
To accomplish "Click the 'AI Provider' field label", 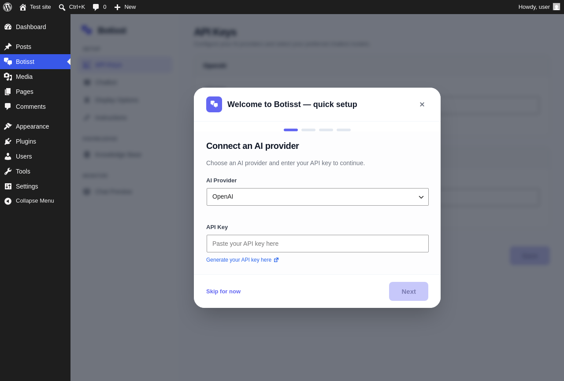I will [222, 180].
